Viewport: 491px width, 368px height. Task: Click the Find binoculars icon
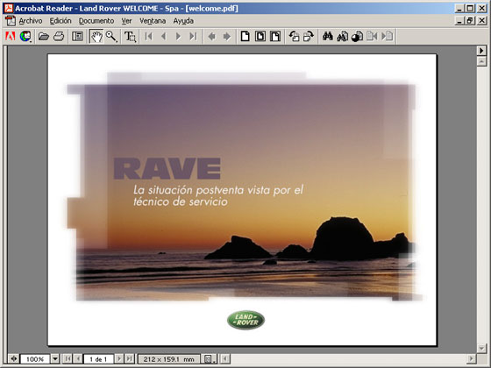pyautogui.click(x=327, y=36)
